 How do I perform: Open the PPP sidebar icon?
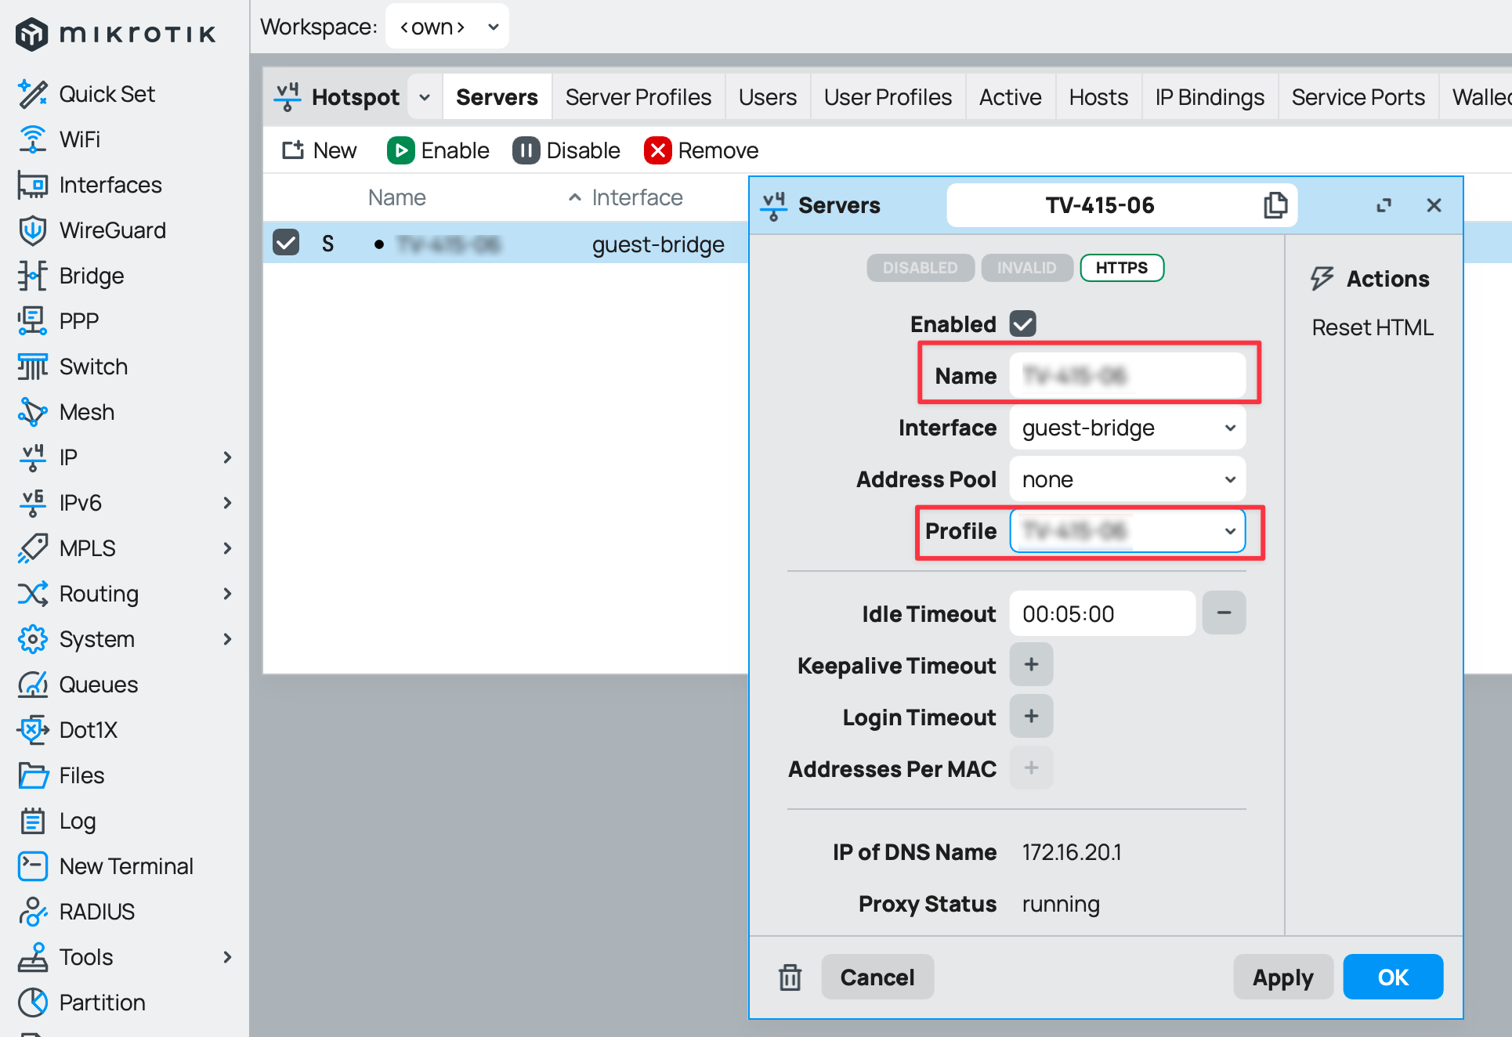click(32, 321)
